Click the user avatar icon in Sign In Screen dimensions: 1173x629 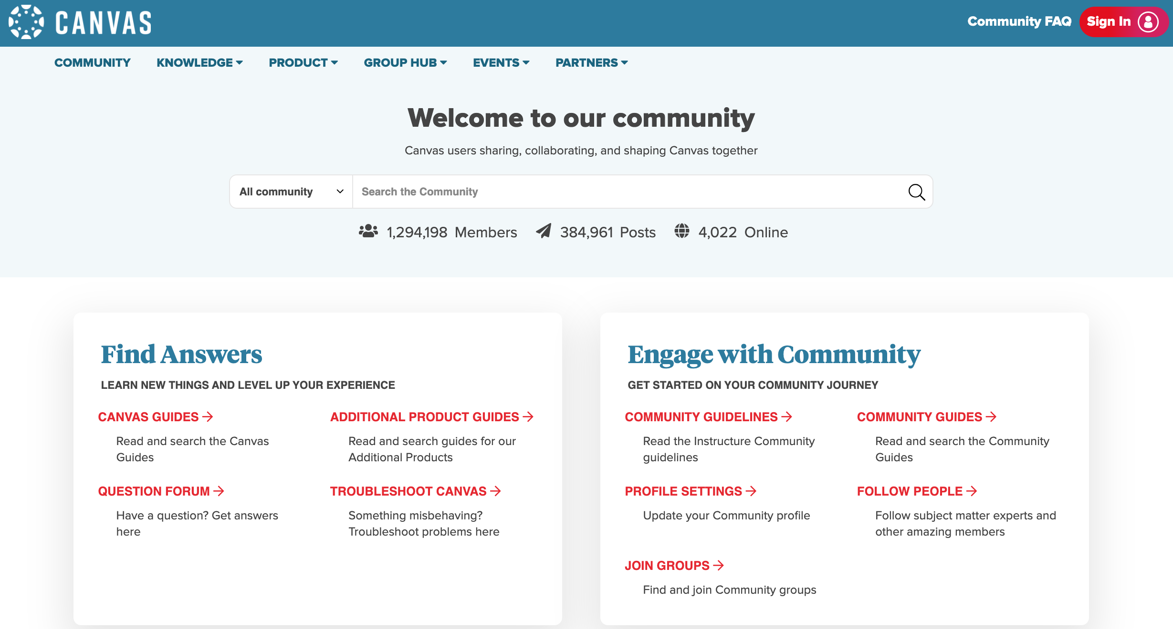point(1148,22)
